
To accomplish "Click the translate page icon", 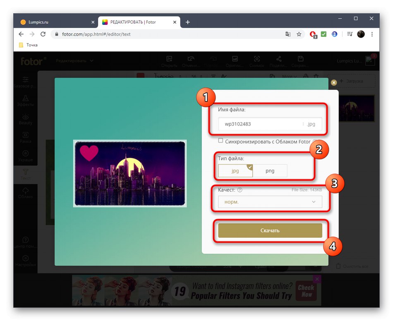I will click(288, 34).
